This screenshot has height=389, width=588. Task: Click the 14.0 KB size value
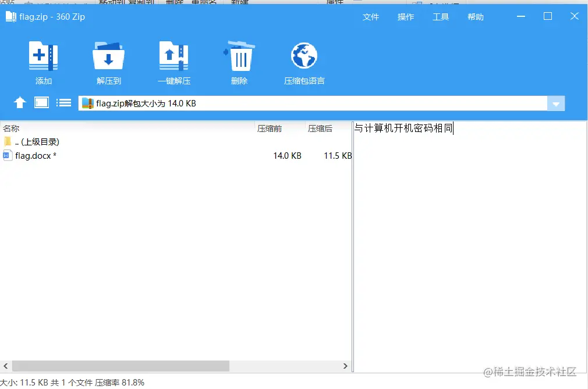287,155
